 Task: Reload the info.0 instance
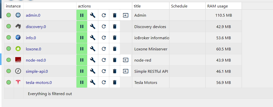[x=104, y=38]
